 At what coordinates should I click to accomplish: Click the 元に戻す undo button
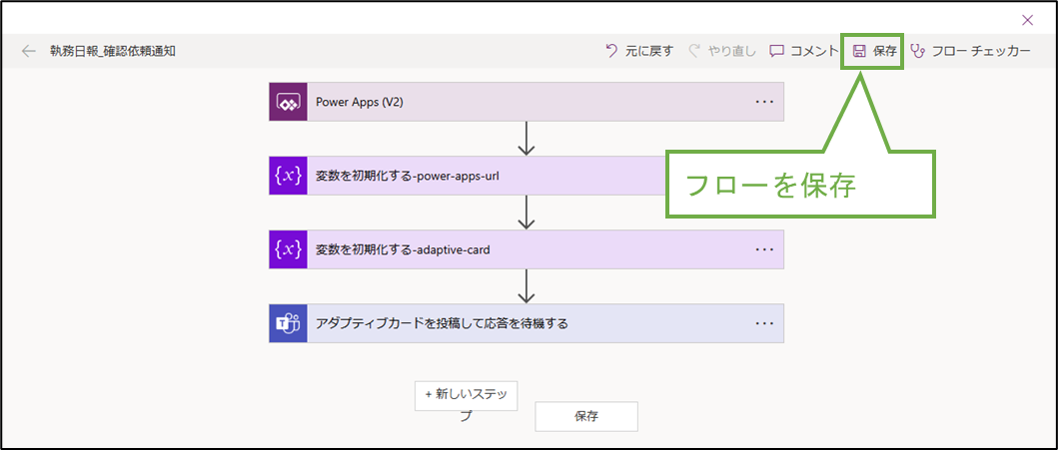pyautogui.click(x=639, y=51)
